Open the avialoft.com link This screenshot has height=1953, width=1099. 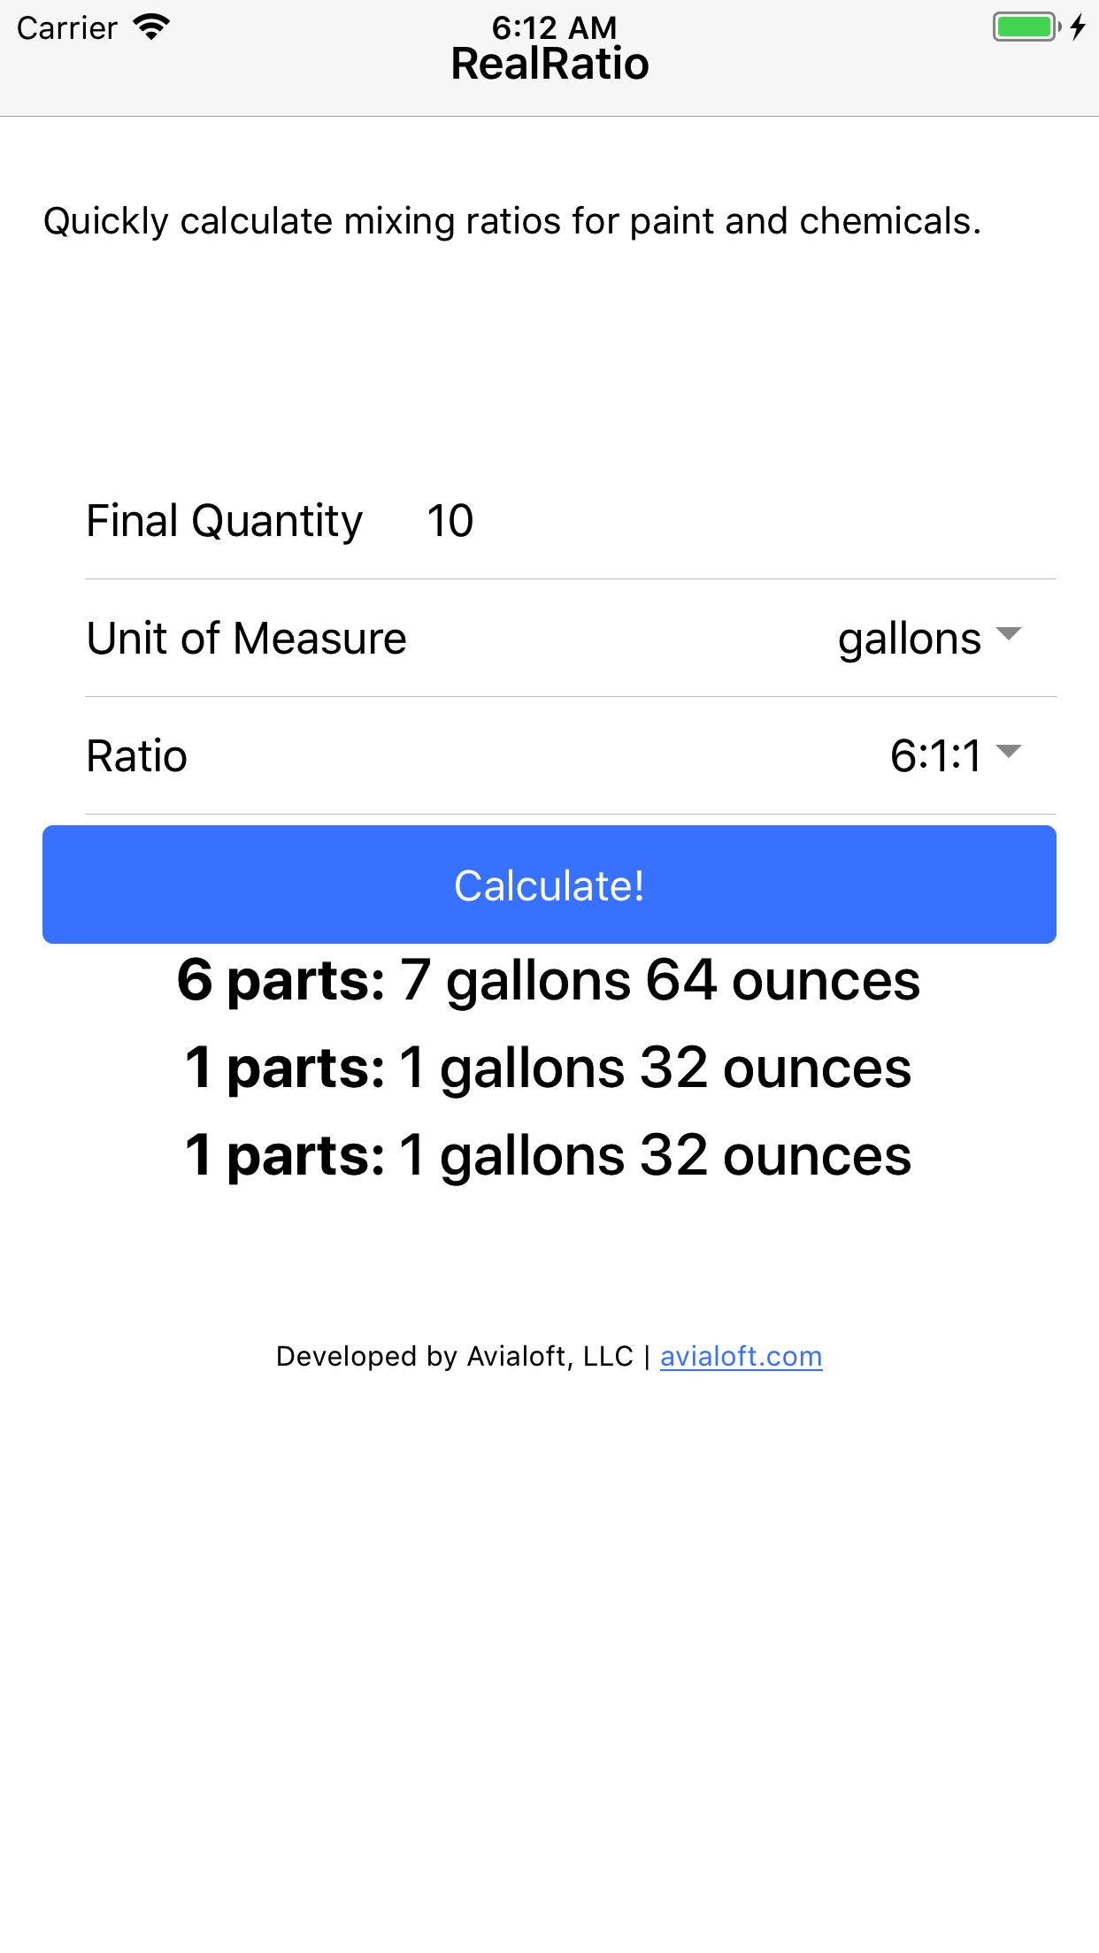[742, 1356]
